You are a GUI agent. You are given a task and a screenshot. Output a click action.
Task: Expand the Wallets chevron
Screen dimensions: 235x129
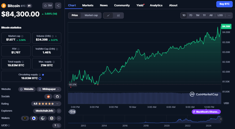coord(59,118)
